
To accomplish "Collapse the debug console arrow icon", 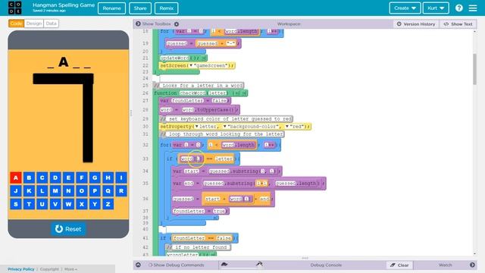I will tap(138, 265).
